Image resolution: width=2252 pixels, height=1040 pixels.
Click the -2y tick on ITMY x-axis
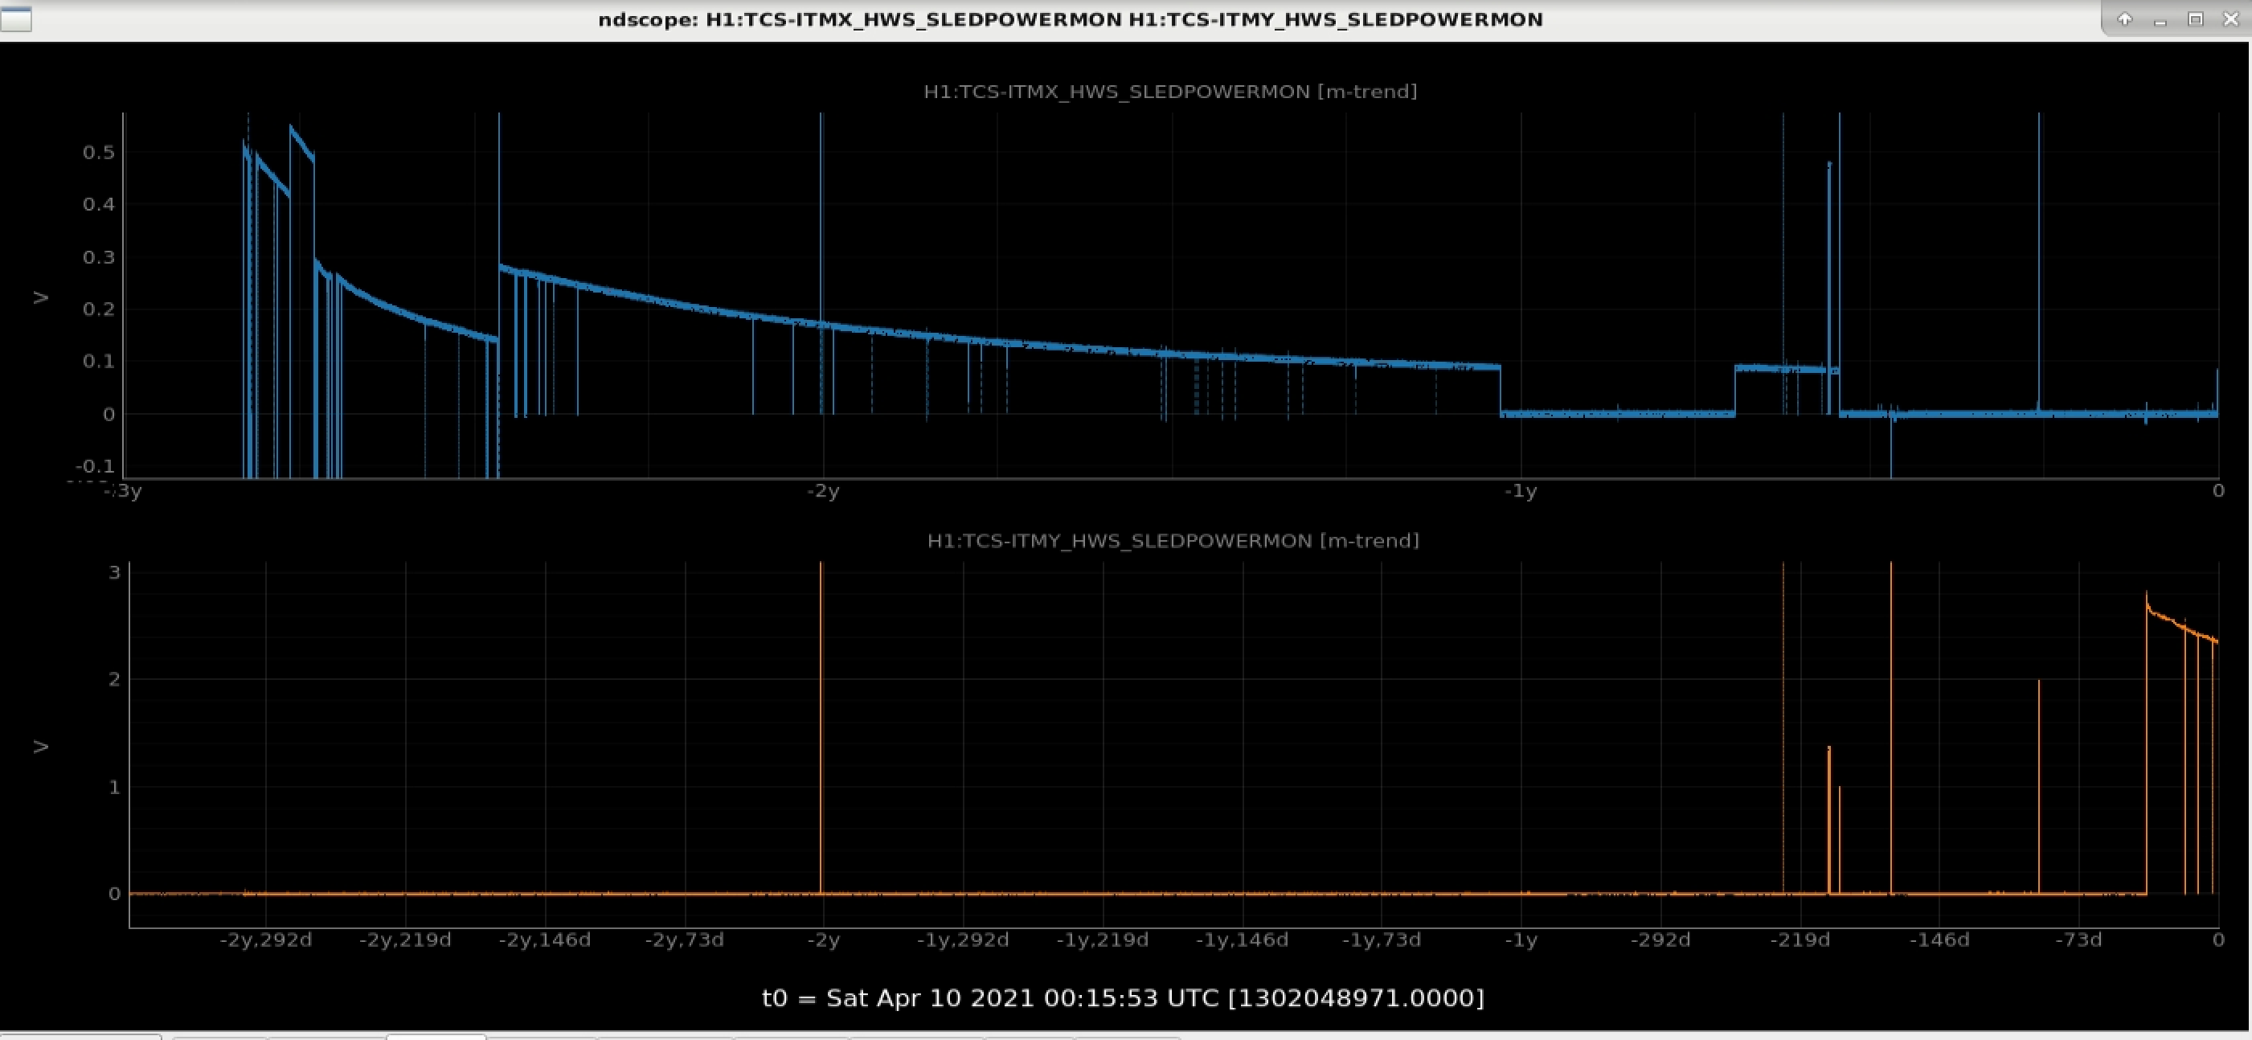coord(823,940)
